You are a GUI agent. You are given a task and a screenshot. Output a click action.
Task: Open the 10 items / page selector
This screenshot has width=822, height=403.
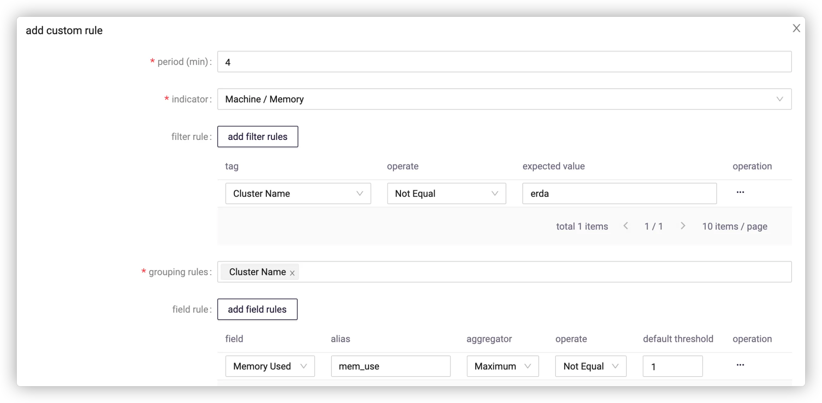coord(735,226)
